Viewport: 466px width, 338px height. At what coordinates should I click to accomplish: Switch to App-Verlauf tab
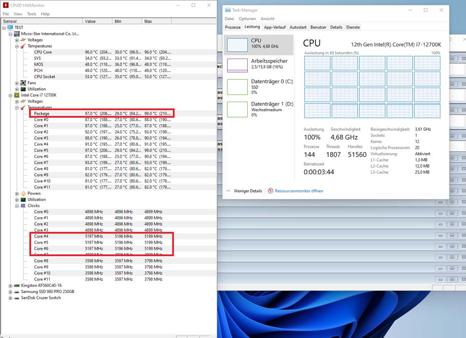[x=274, y=28]
